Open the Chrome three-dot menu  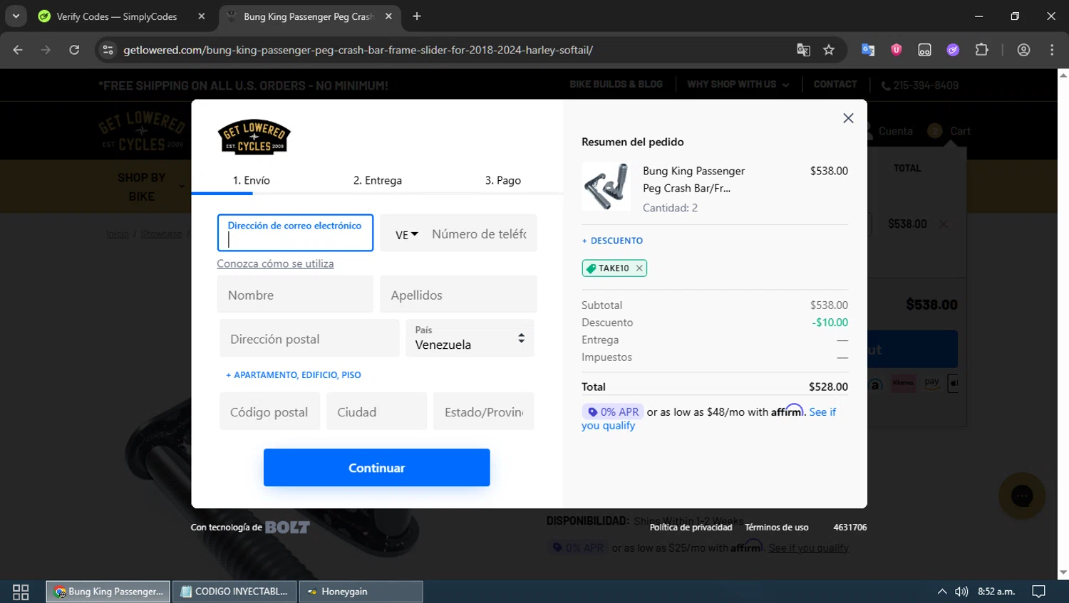(1052, 50)
